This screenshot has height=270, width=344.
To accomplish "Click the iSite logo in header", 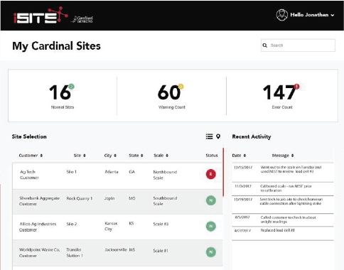I will coord(41,15).
